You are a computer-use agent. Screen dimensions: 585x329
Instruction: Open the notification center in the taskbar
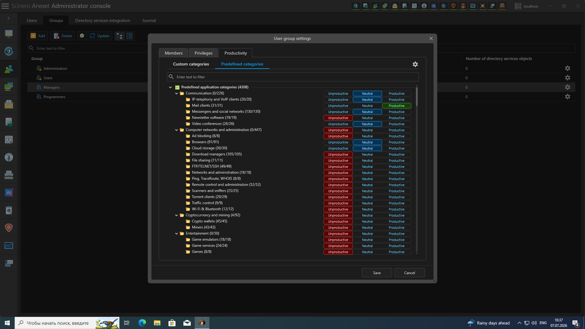point(575,323)
